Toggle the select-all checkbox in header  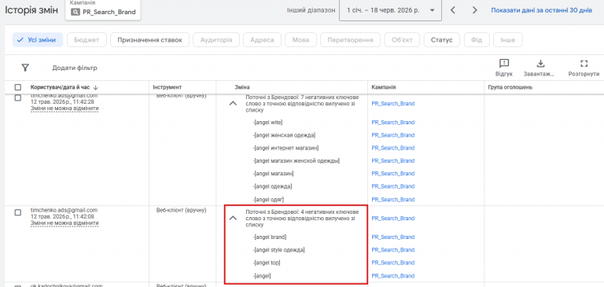click(x=18, y=87)
